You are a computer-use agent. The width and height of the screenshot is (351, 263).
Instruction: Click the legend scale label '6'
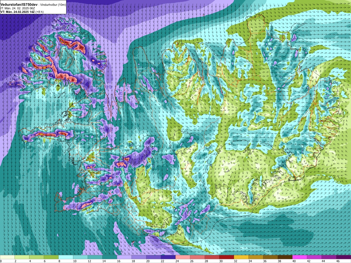pyautogui.click(x=44, y=261)
